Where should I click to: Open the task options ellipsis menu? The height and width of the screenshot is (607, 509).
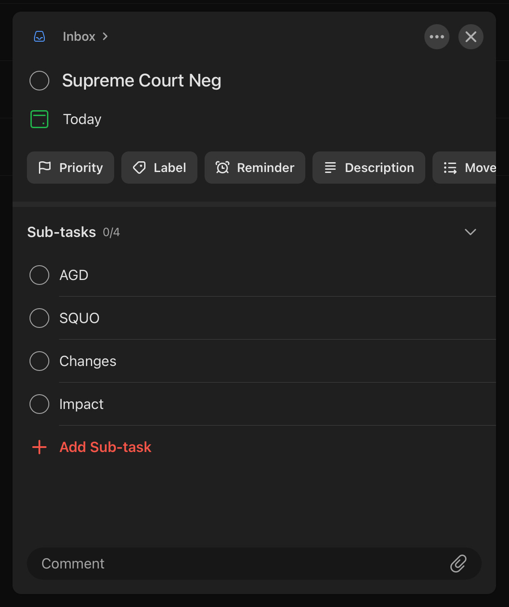pyautogui.click(x=436, y=36)
